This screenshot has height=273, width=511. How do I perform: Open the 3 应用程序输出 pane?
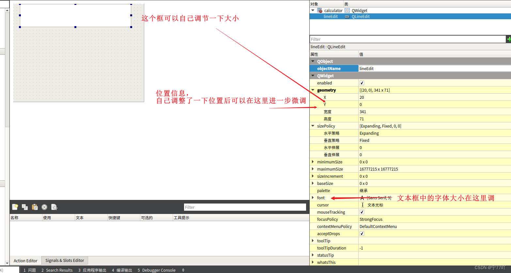[92, 270]
